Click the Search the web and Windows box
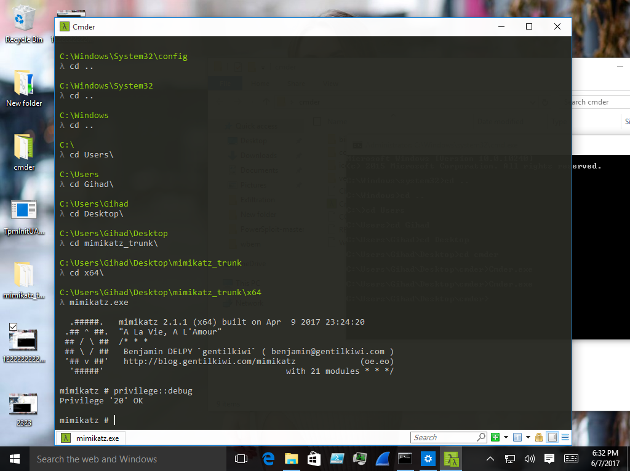Screen dimensions: 630x471 point(128,459)
